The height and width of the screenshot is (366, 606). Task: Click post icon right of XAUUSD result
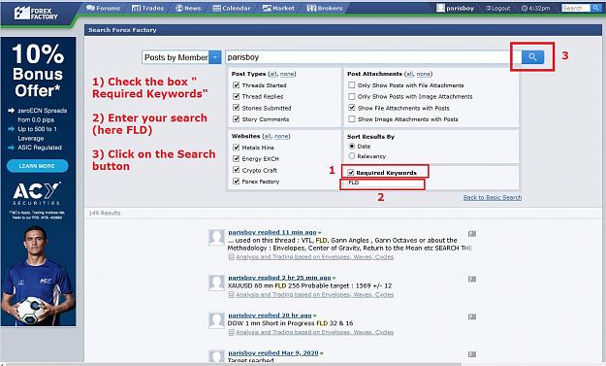tap(472, 279)
